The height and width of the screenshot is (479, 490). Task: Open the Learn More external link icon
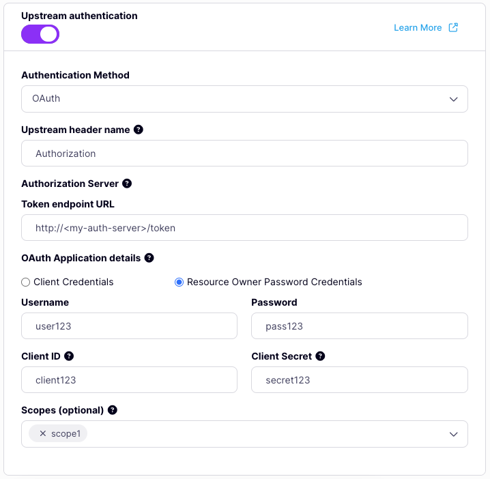pyautogui.click(x=454, y=28)
